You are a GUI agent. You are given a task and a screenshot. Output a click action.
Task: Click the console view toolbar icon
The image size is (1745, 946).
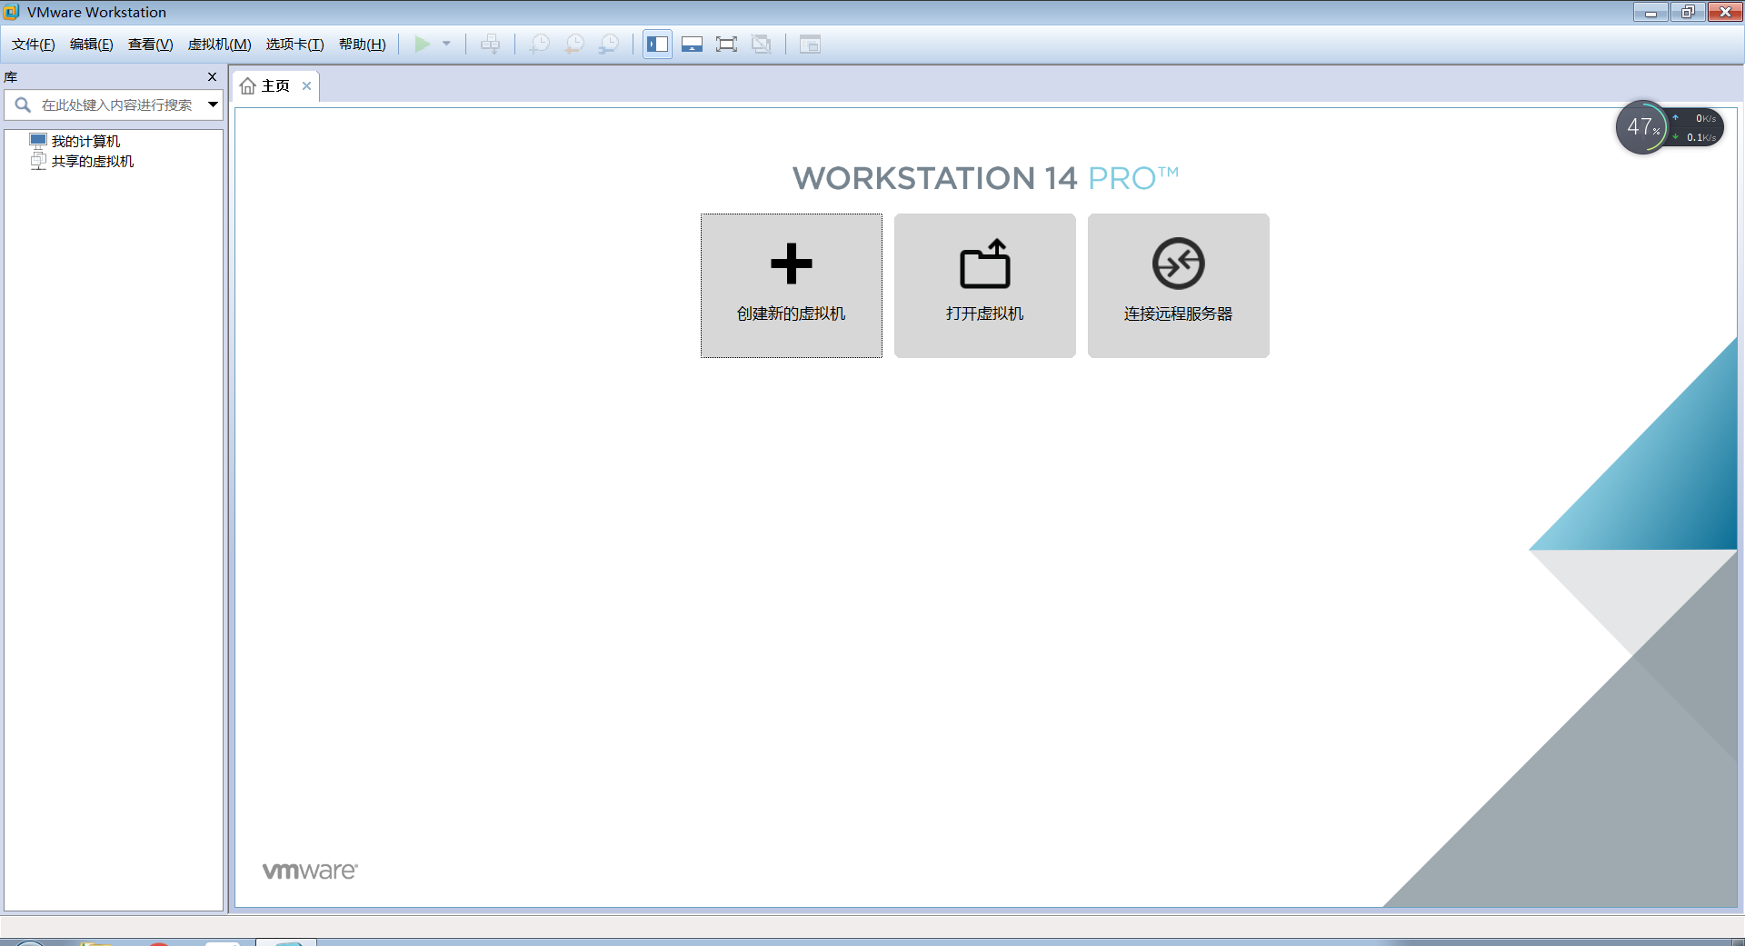click(x=810, y=44)
